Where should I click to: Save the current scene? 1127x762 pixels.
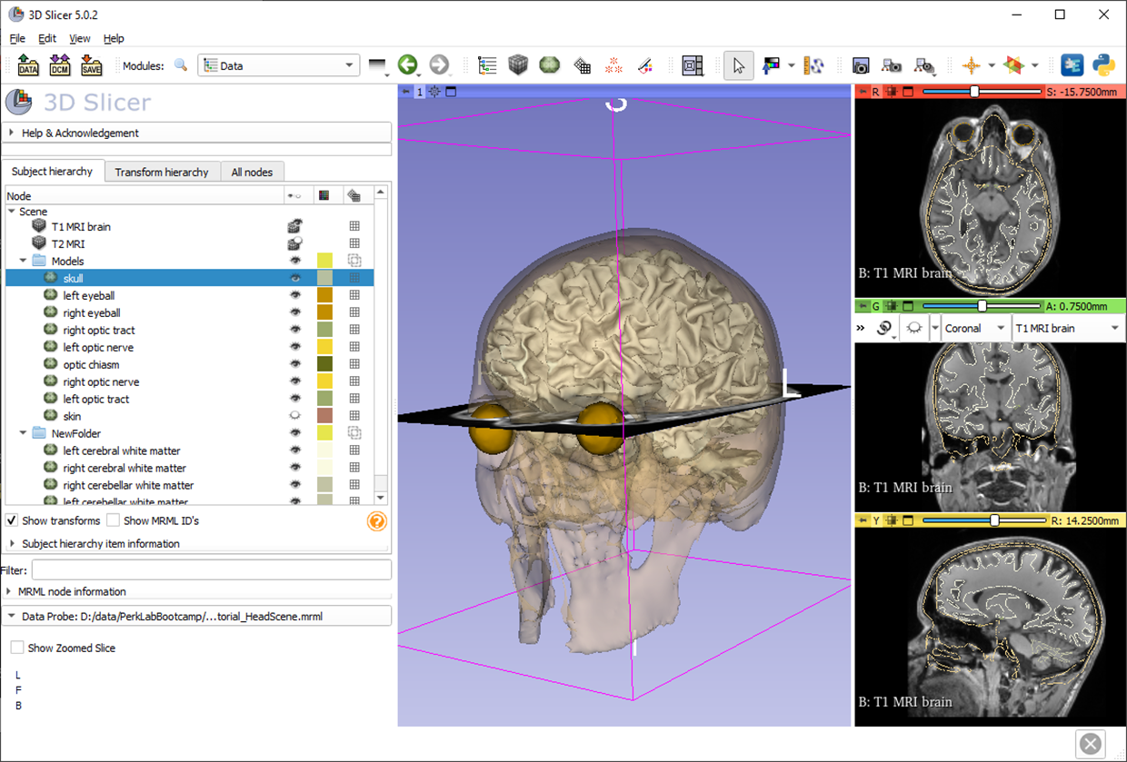coord(91,64)
